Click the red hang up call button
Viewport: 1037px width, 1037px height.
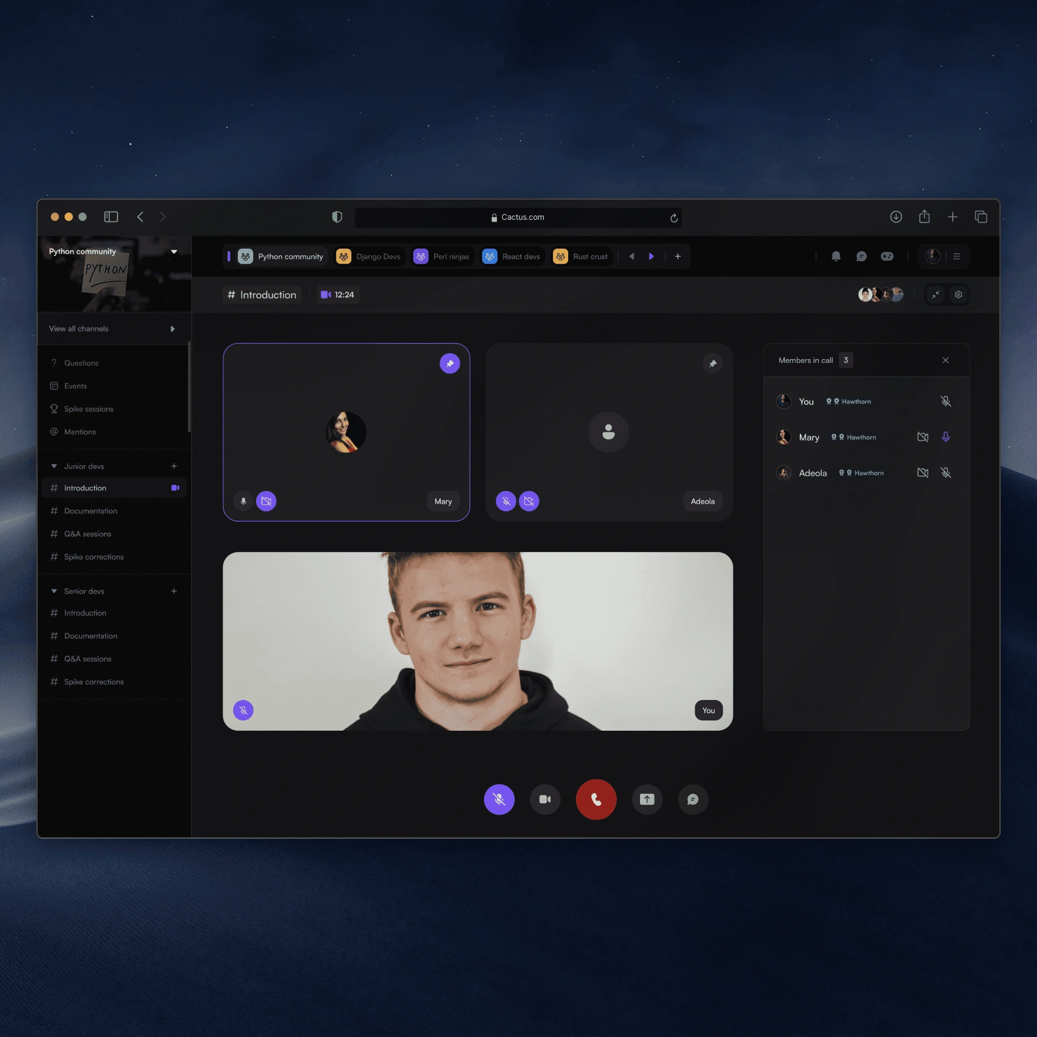596,799
